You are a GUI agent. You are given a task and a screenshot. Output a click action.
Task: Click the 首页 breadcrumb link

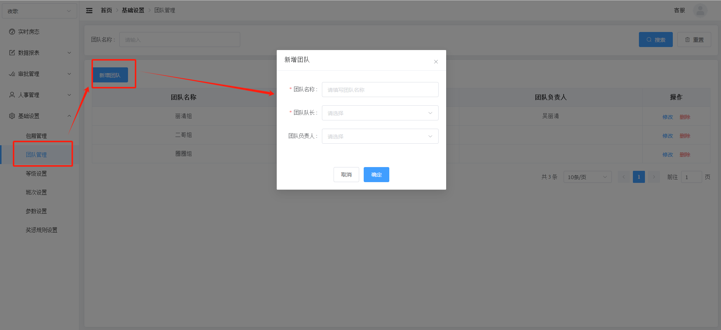pyautogui.click(x=106, y=10)
